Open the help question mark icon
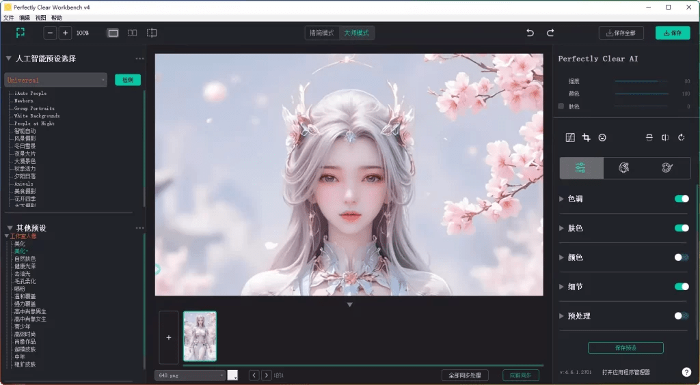This screenshot has height=385, width=700. click(x=686, y=372)
